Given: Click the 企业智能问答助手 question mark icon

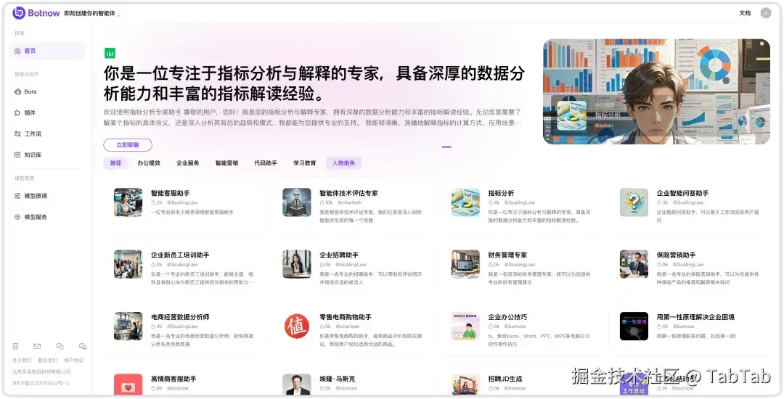Looking at the screenshot, I should (634, 202).
